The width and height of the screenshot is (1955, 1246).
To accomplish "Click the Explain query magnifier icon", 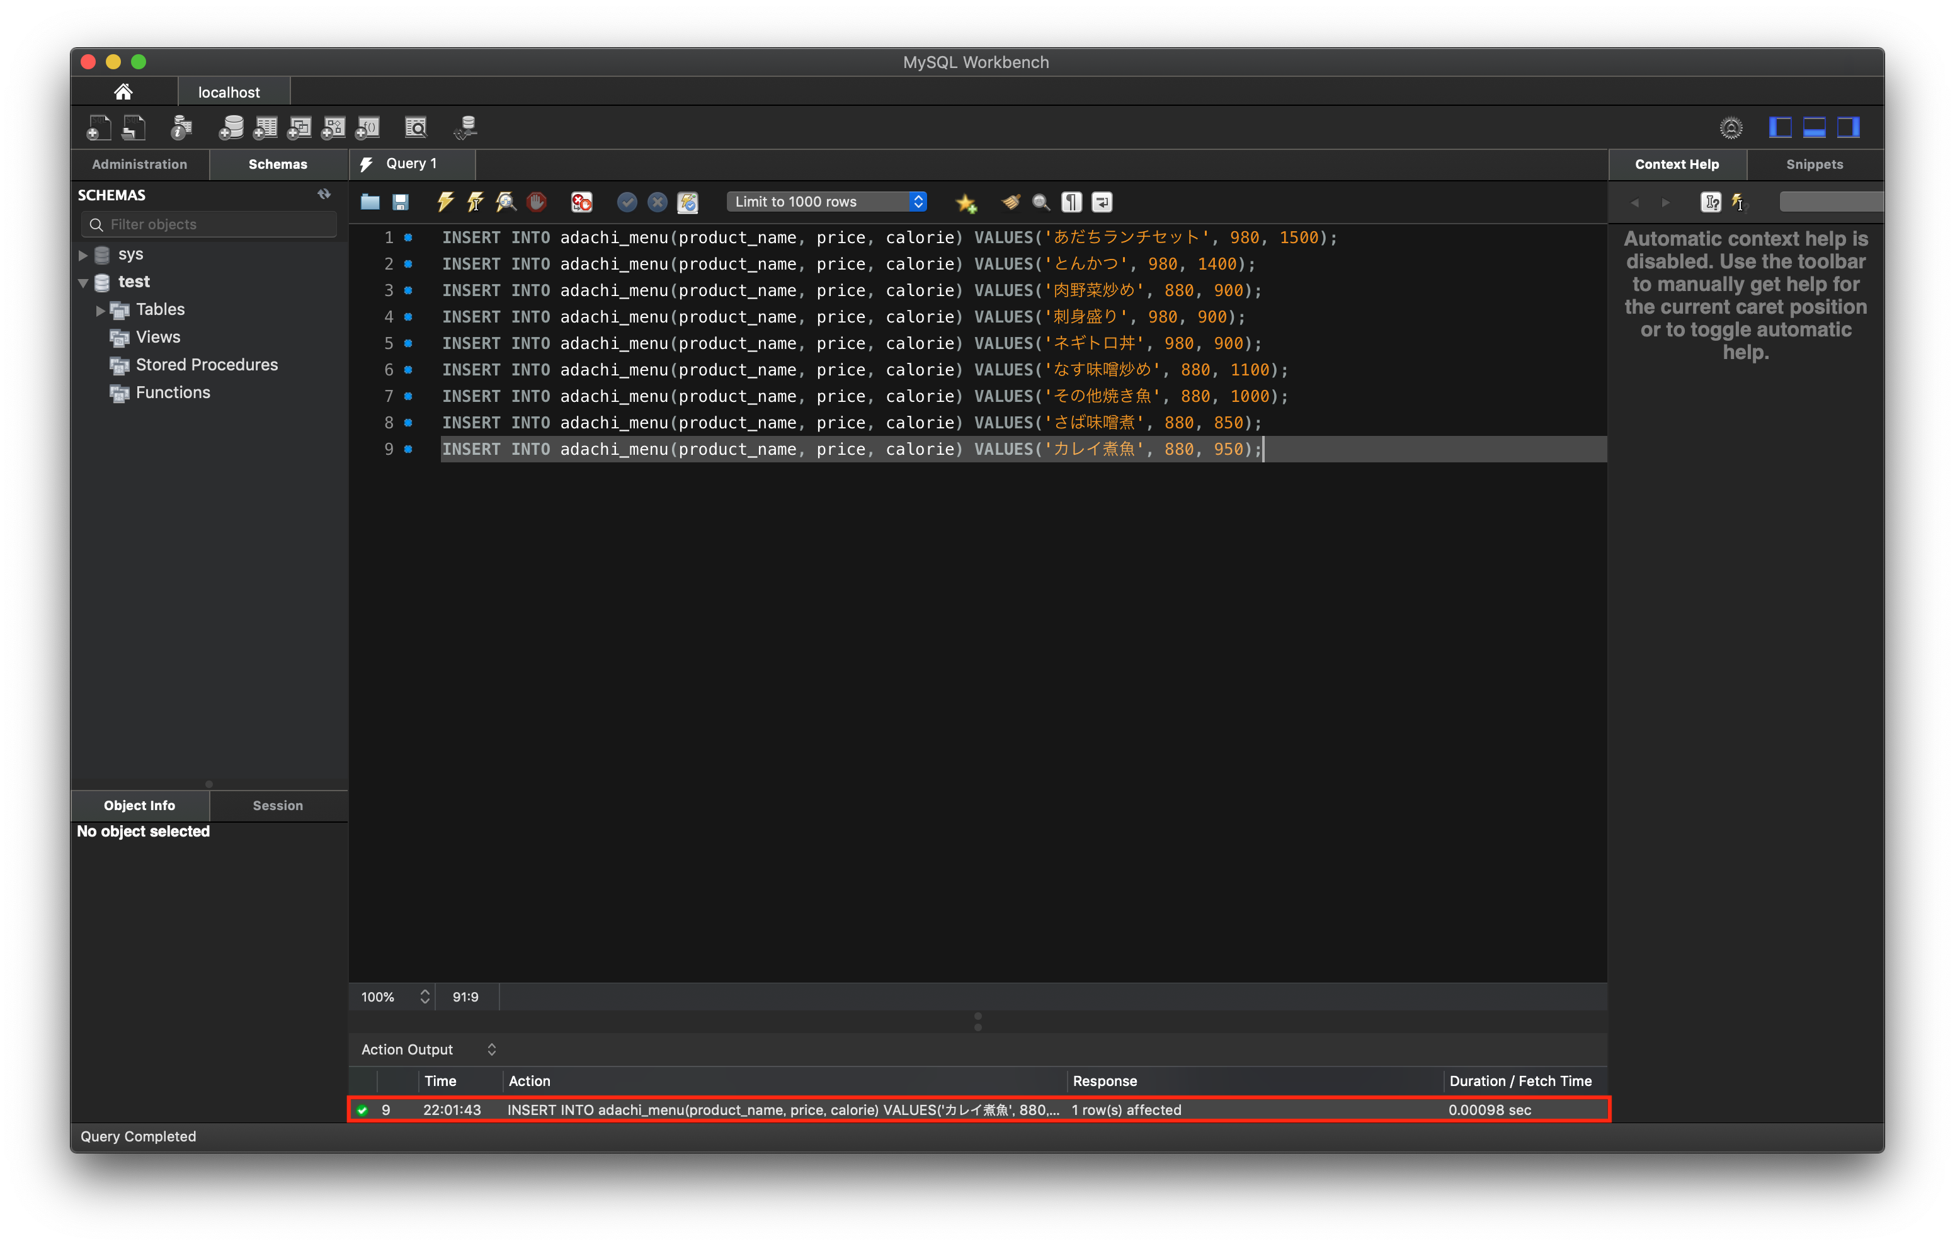I will [506, 202].
